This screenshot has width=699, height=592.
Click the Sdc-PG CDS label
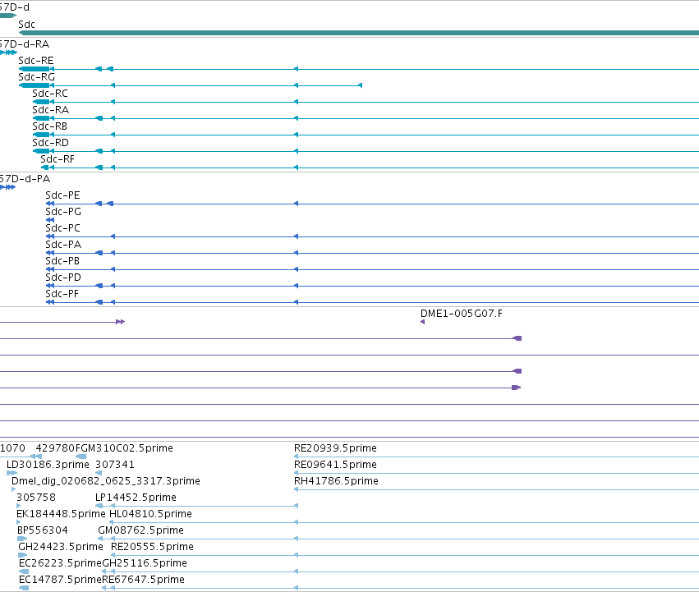point(63,212)
